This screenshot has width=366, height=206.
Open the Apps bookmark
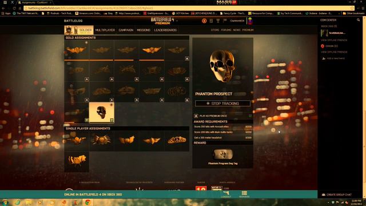[6, 14]
